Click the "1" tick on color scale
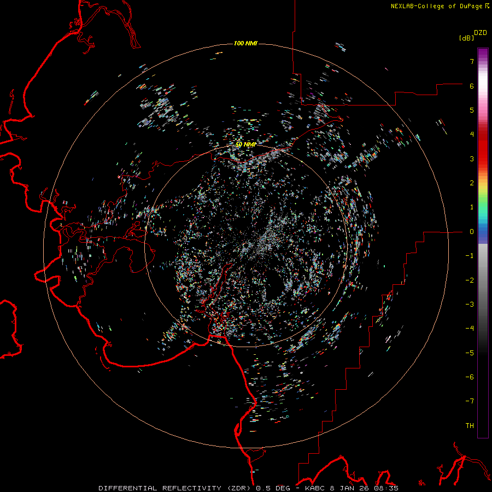492x492 pixels. 472,207
